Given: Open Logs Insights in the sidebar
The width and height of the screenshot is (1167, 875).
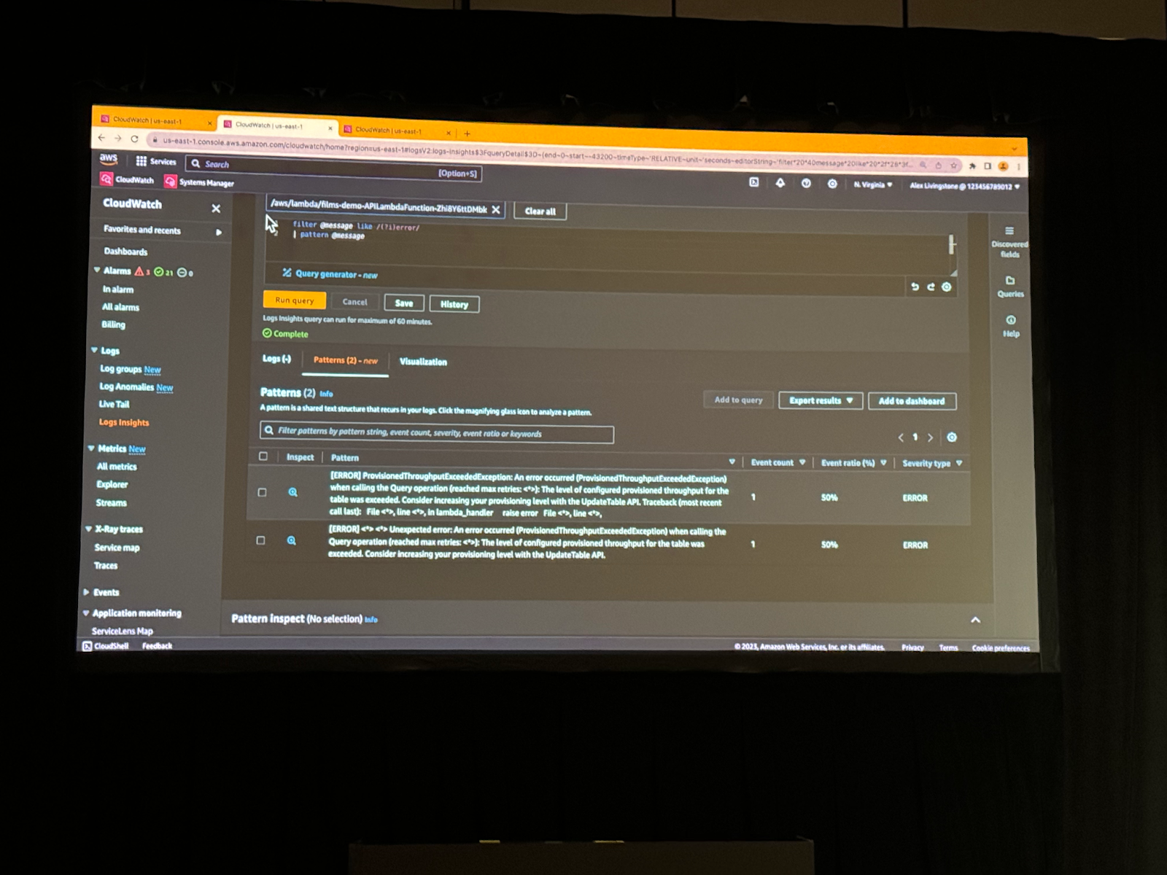Looking at the screenshot, I should coord(124,422).
